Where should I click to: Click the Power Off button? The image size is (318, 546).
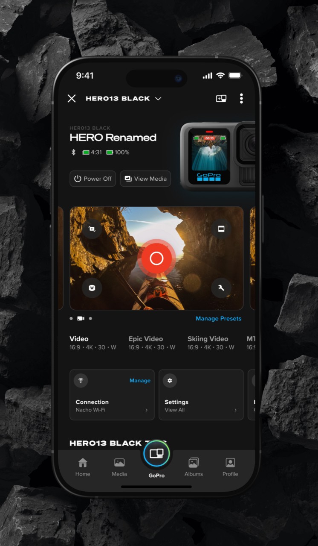pos(93,179)
